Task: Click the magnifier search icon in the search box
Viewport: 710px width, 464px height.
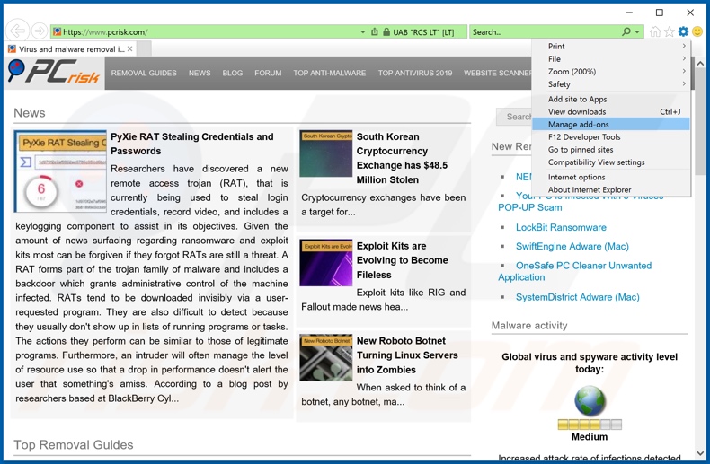Action: pos(626,31)
